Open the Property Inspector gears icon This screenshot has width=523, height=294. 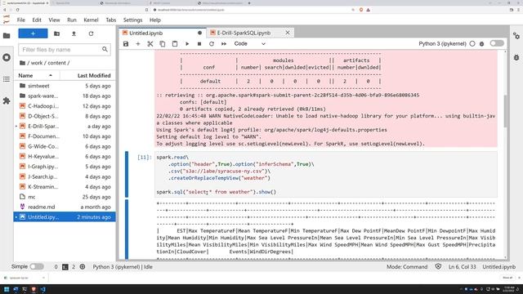coord(516,36)
